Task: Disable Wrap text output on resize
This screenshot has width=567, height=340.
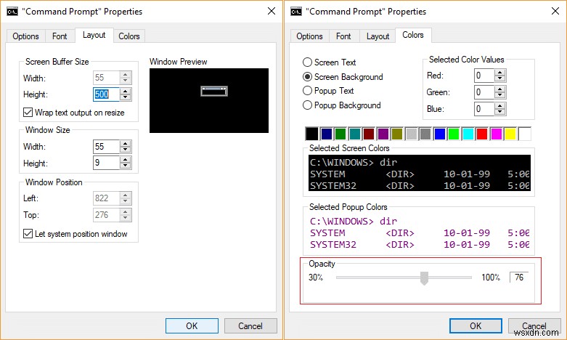Action: 28,113
